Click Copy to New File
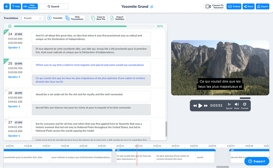This screenshot has width=273, height=168. point(98,18)
